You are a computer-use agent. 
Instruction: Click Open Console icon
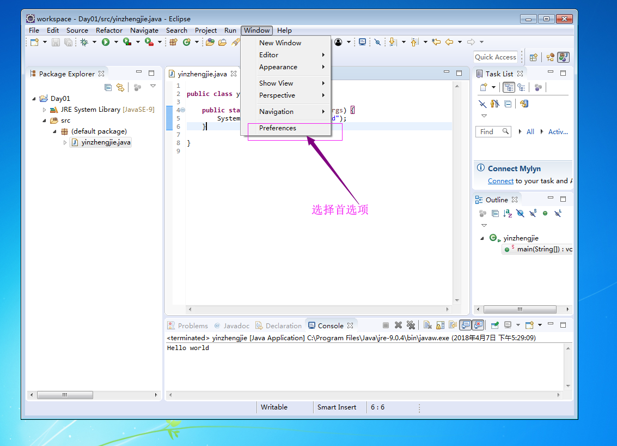529,325
